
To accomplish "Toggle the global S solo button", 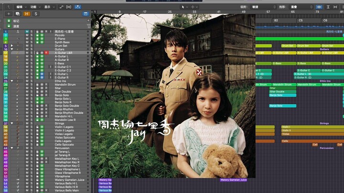I will [x=36, y=14].
